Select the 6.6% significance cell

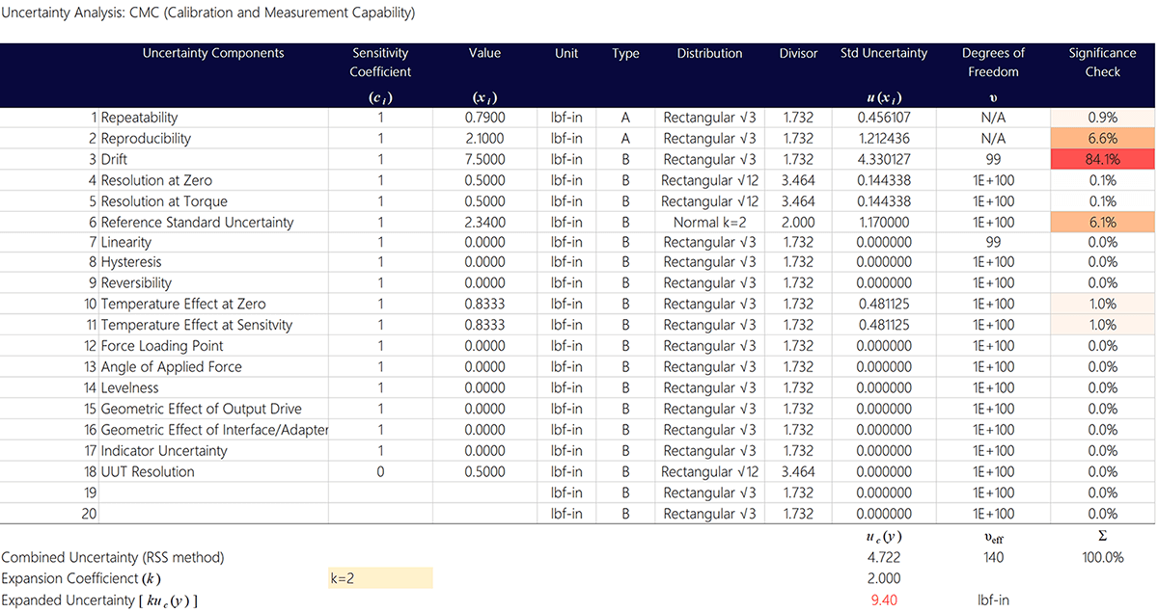pos(1102,139)
